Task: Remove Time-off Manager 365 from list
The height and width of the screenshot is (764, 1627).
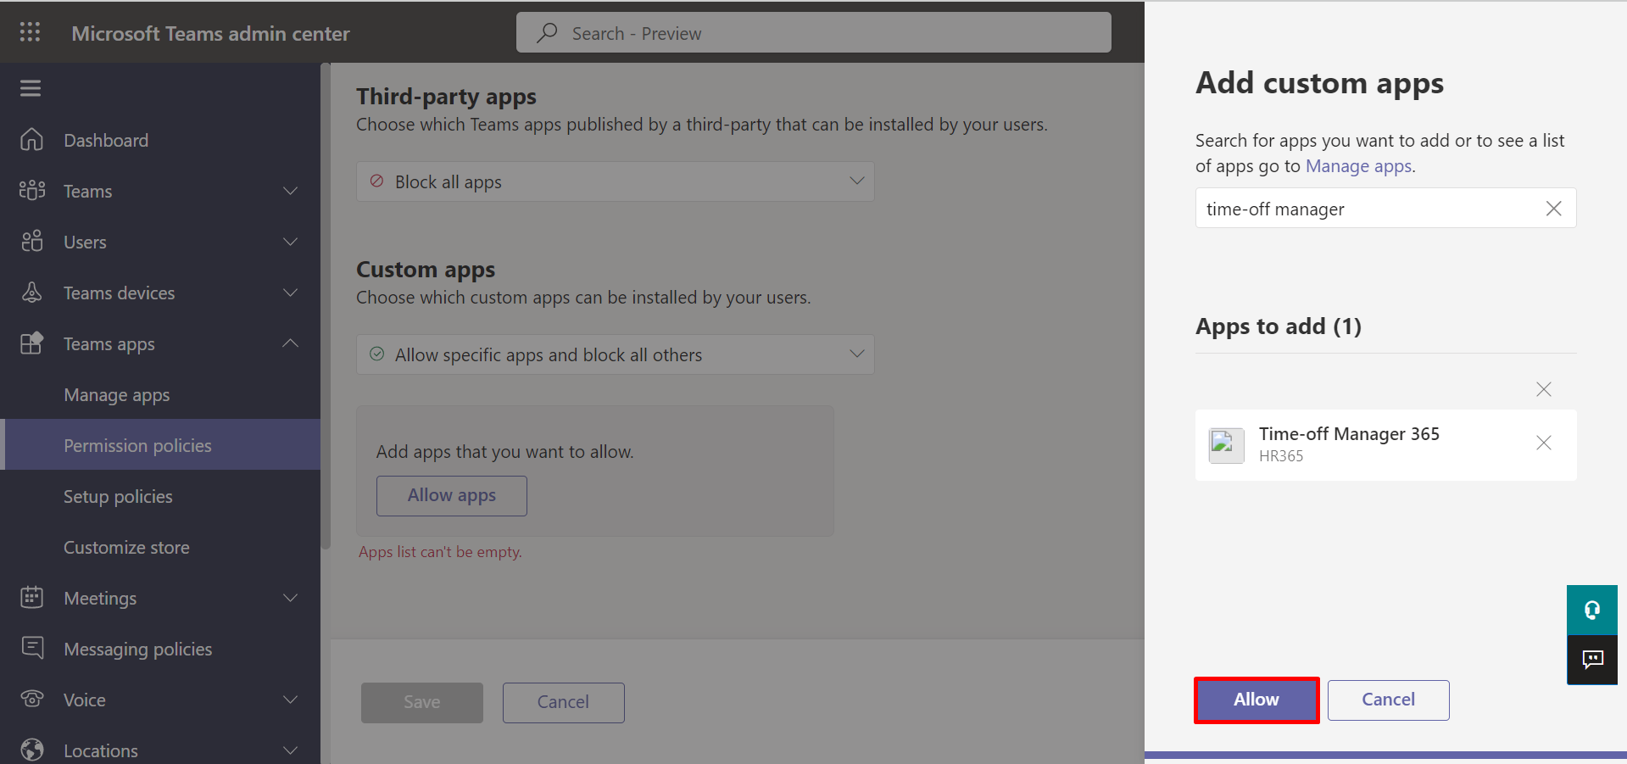Action: click(1544, 443)
